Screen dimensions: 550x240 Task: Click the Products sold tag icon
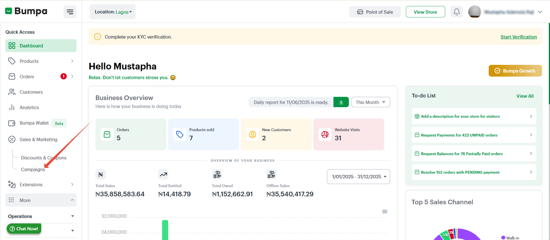pyautogui.click(x=180, y=134)
